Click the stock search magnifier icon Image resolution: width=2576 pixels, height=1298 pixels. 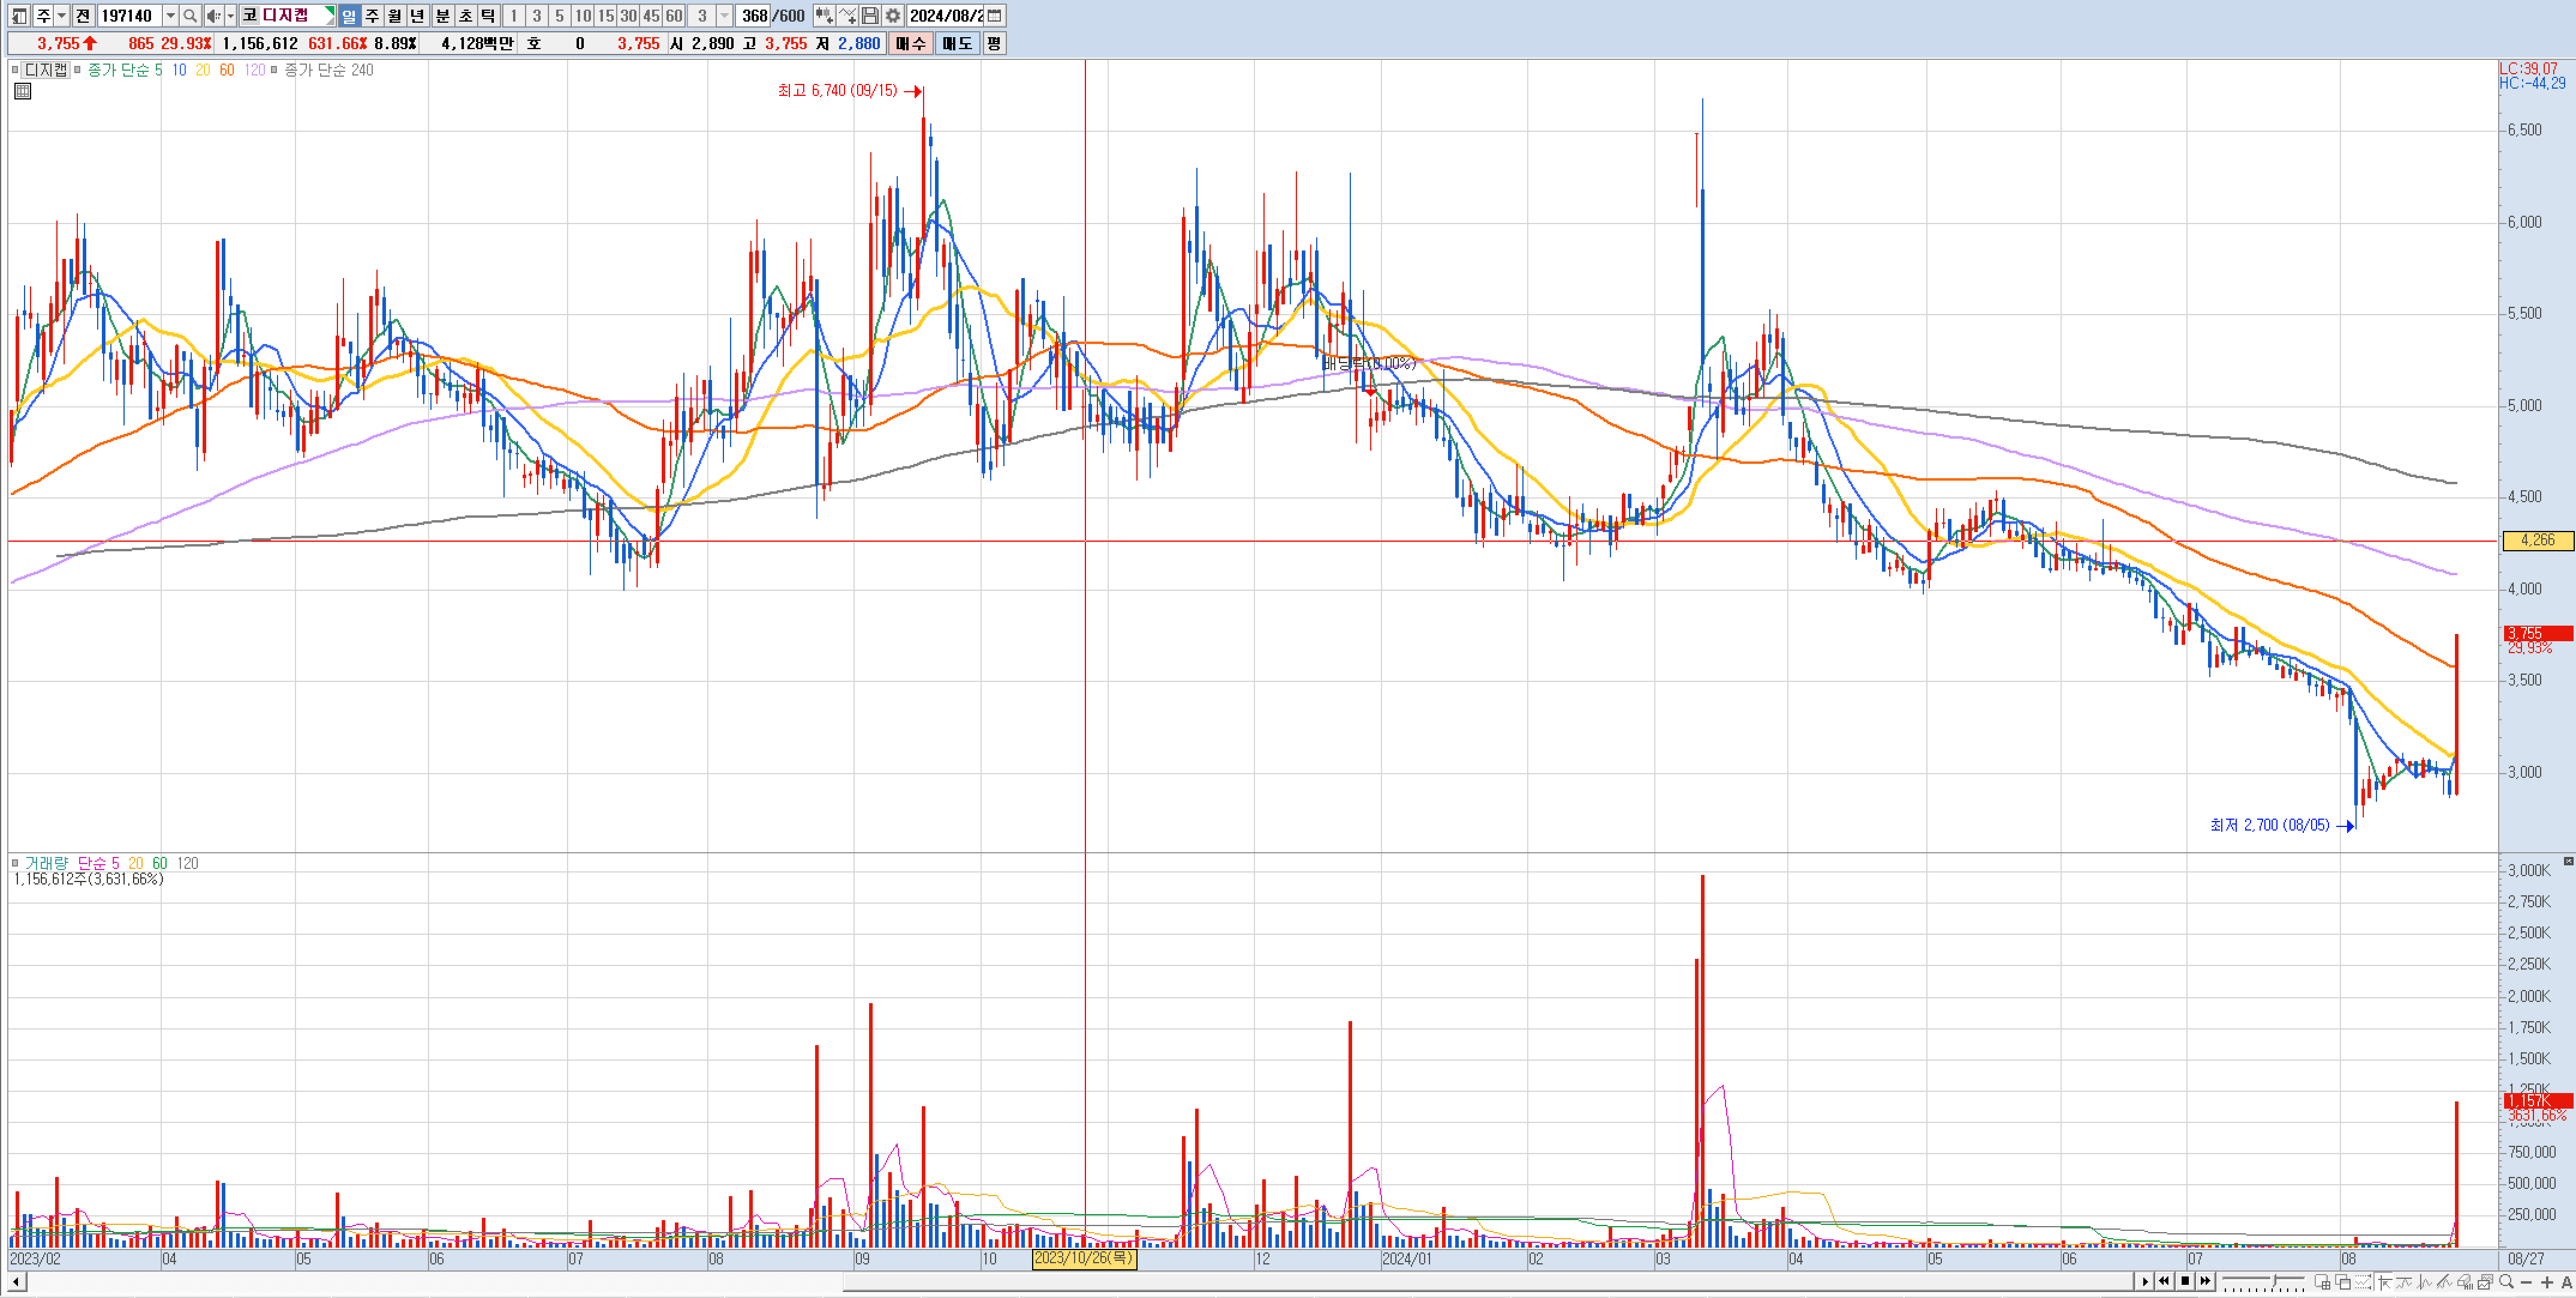click(x=190, y=16)
